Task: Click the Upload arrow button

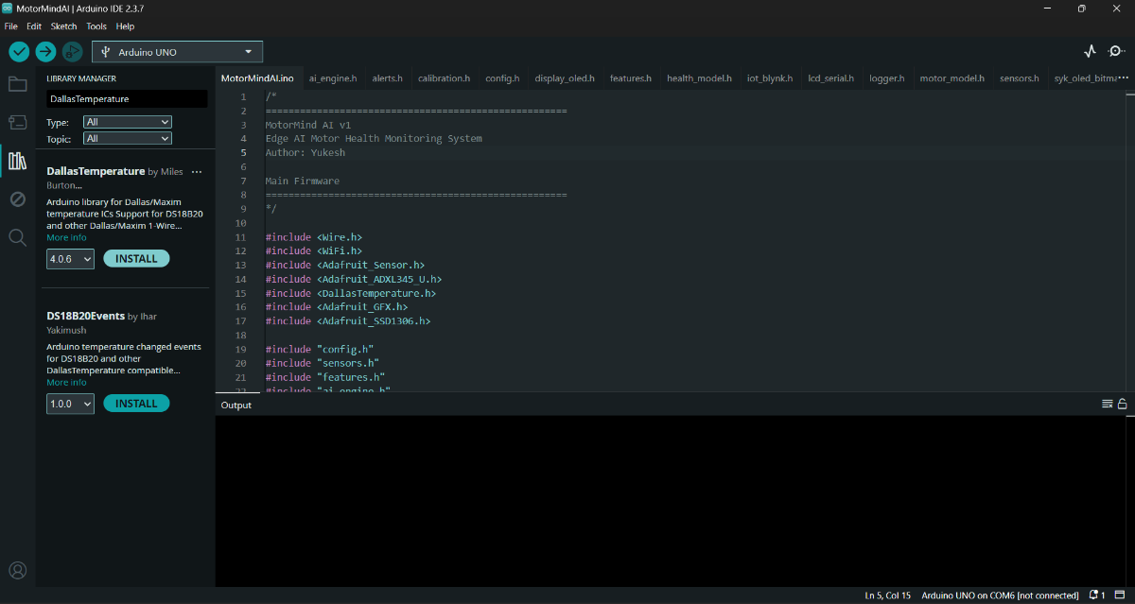Action: tap(45, 52)
